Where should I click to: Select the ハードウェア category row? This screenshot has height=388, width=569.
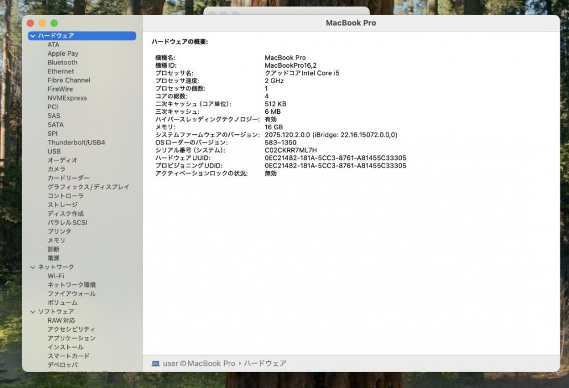82,36
